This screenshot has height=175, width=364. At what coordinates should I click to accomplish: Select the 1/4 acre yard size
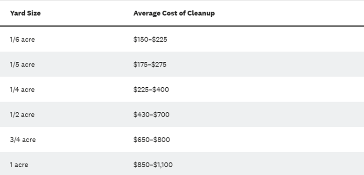tap(22, 90)
